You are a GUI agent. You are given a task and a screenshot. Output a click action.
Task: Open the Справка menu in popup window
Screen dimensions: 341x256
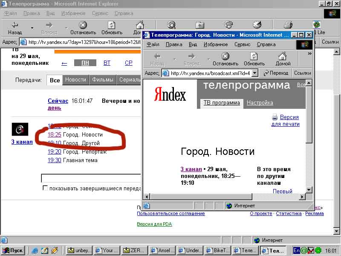(266, 44)
